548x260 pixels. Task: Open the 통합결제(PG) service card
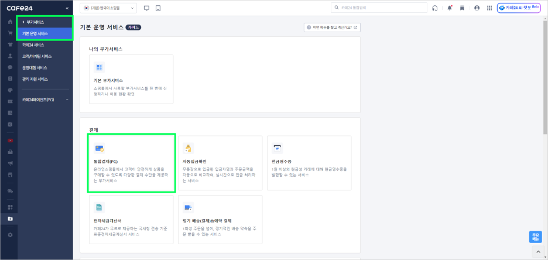coord(131,163)
